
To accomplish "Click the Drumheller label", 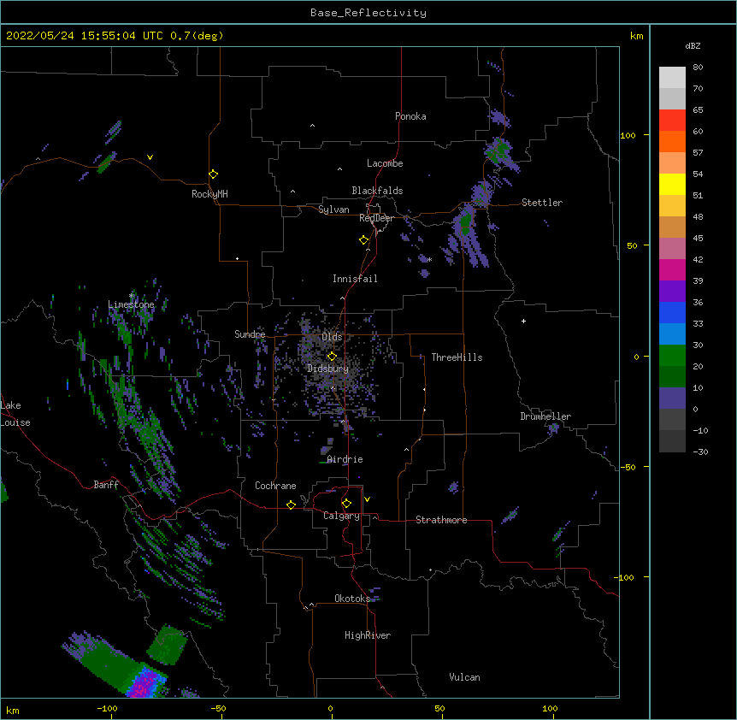I will pos(545,416).
